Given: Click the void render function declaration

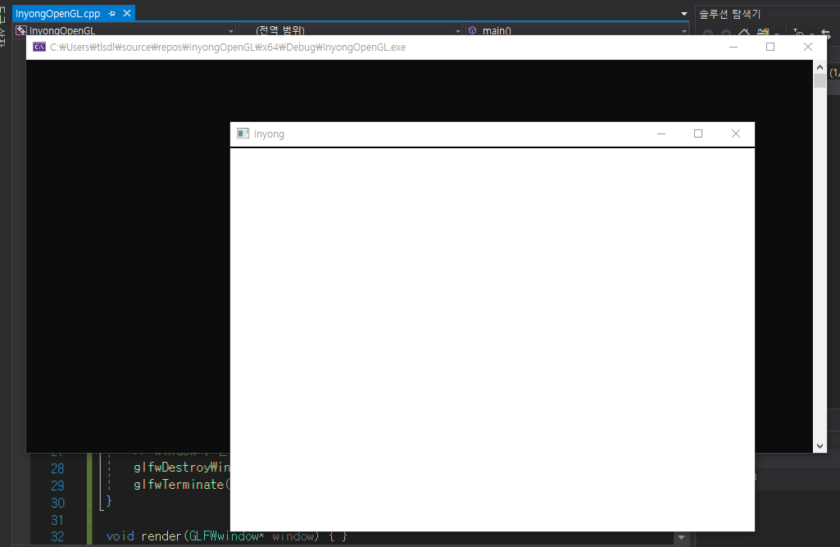Looking at the screenshot, I should 227,536.
